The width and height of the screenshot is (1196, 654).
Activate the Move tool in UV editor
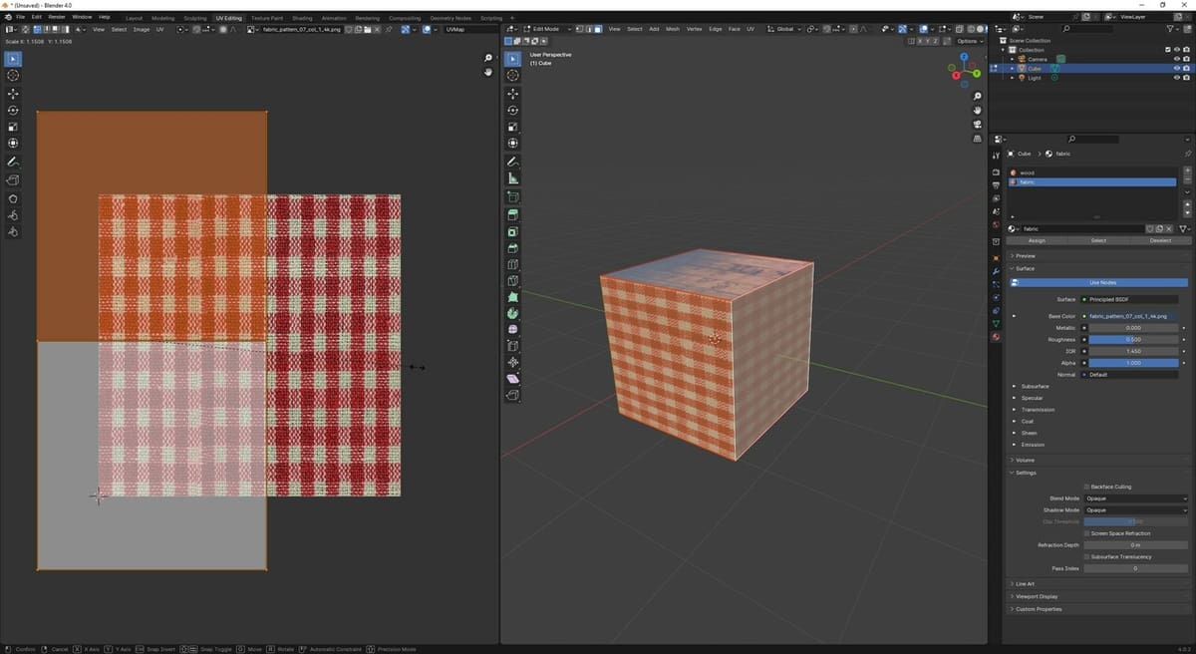(13, 94)
